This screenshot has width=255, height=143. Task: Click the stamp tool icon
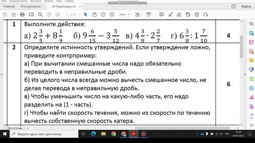pyautogui.click(x=188, y=15)
